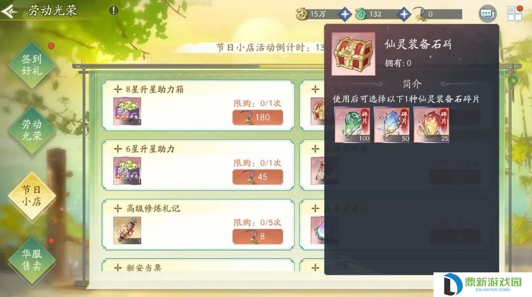This screenshot has height=297, width=532.
Task: Tap the back arrow beside 劳动光荣
Action: pyautogui.click(x=10, y=11)
